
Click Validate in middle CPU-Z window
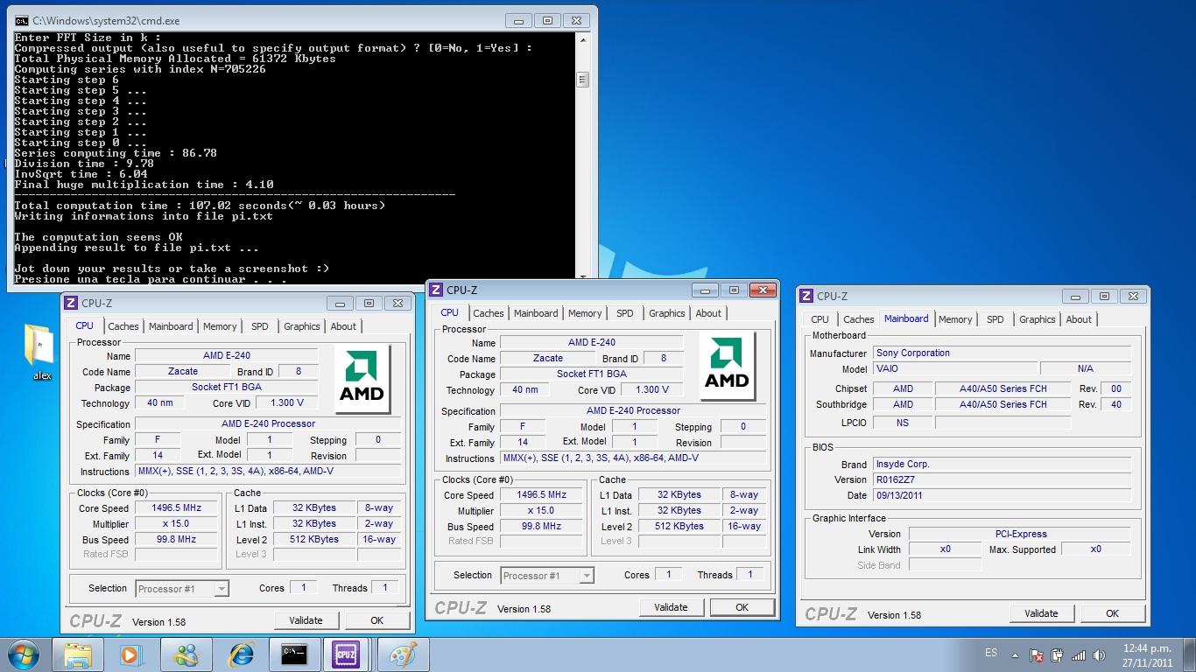tap(671, 607)
